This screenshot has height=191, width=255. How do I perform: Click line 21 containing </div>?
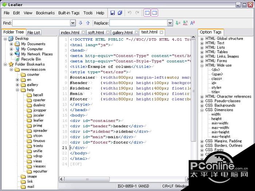click(x=77, y=148)
